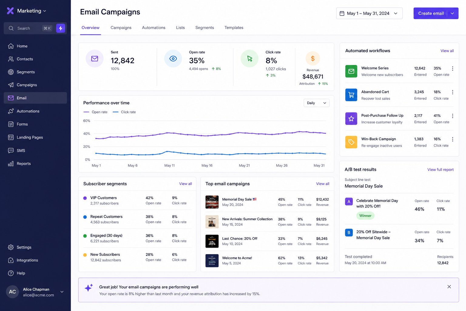Click the green Engaged (30 days) color dot
The height and width of the screenshot is (311, 466).
[x=85, y=236]
